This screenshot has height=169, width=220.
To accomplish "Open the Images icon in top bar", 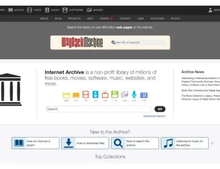I will pos(89,10).
